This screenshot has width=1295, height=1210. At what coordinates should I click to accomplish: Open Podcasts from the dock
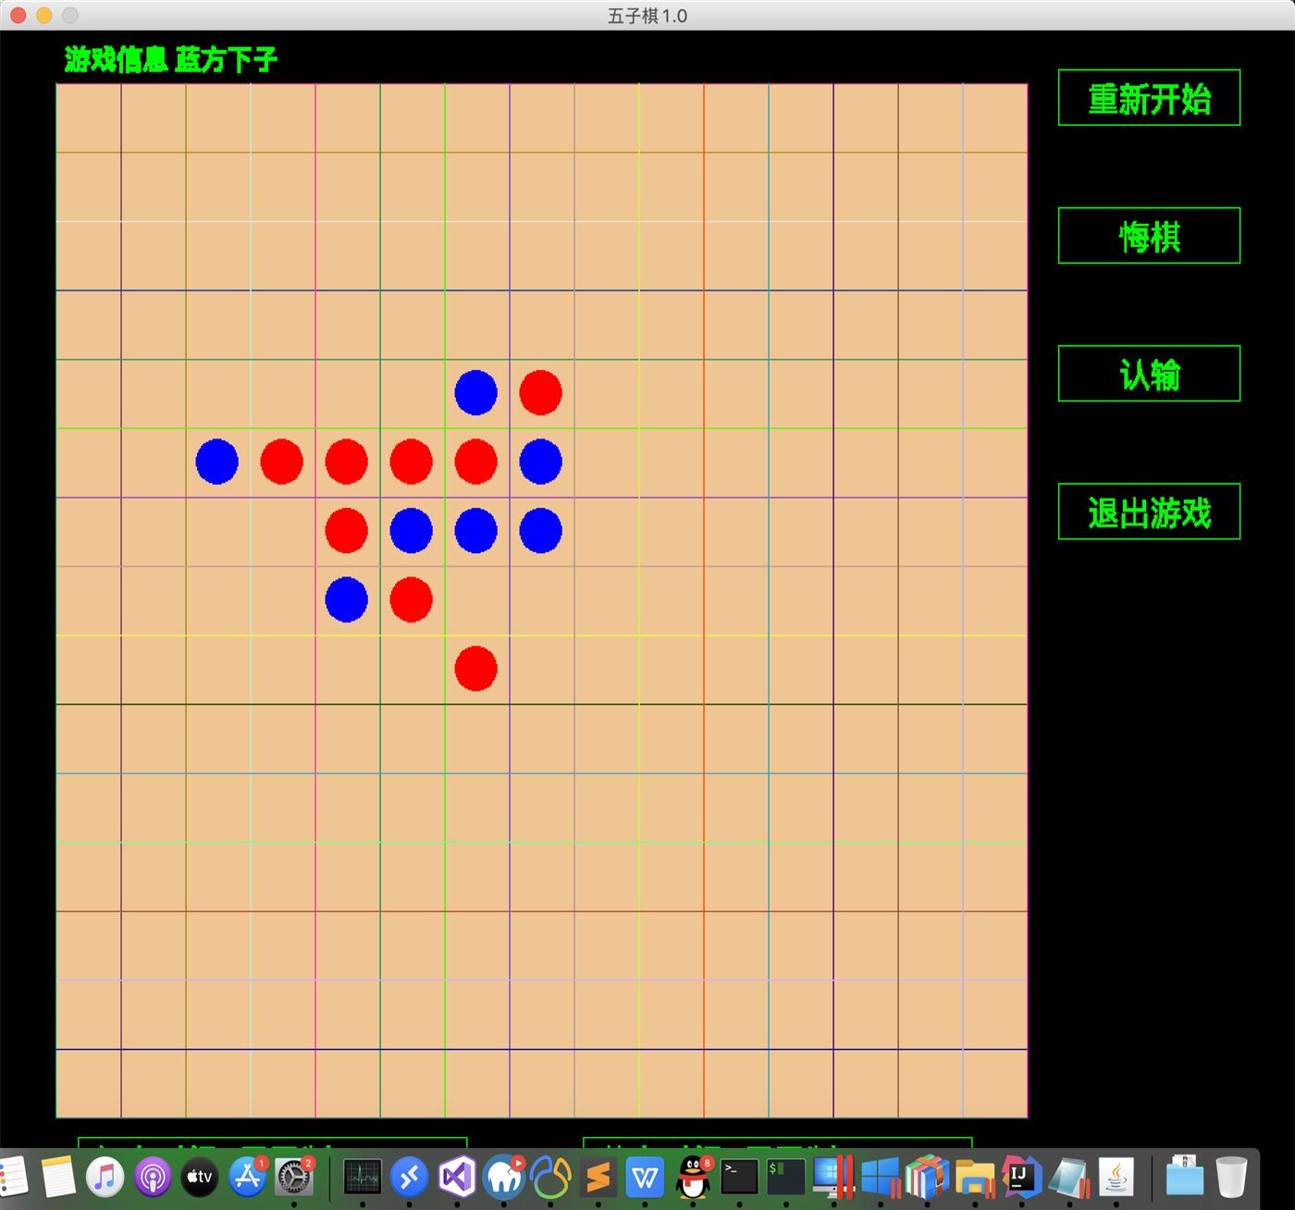tap(153, 1178)
